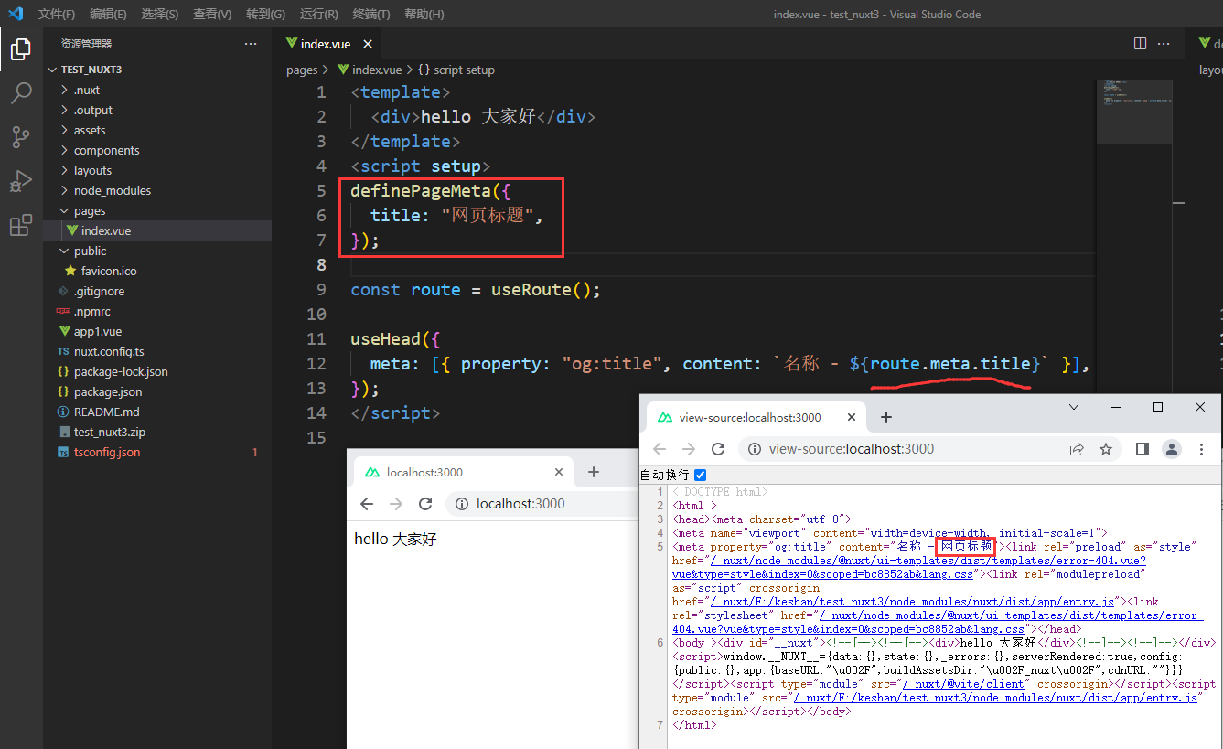Split the editor to the right
This screenshot has height=749, width=1223.
click(1140, 44)
